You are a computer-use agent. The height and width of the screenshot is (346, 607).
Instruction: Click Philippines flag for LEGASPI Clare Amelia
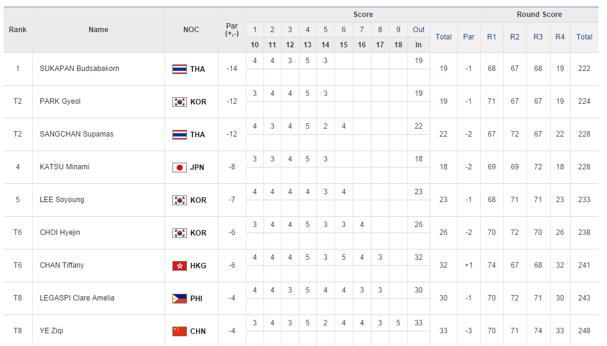point(179,299)
